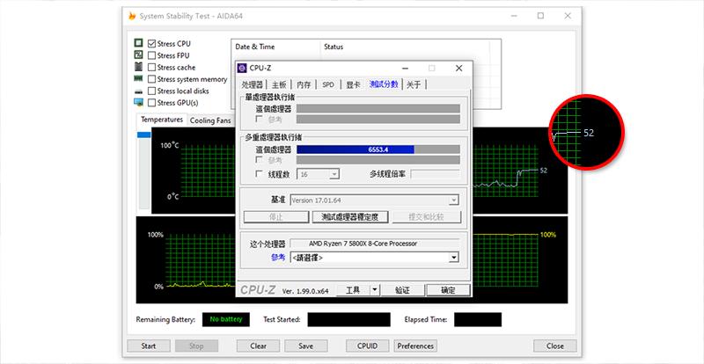Click the 工具 button in CPU-Z
Viewport: 704px width, 364px height.
(353, 290)
